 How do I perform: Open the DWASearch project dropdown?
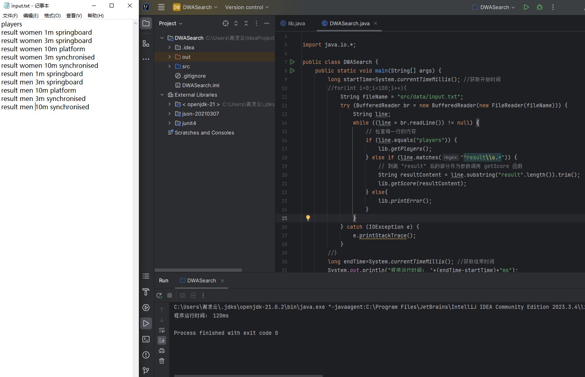point(195,7)
